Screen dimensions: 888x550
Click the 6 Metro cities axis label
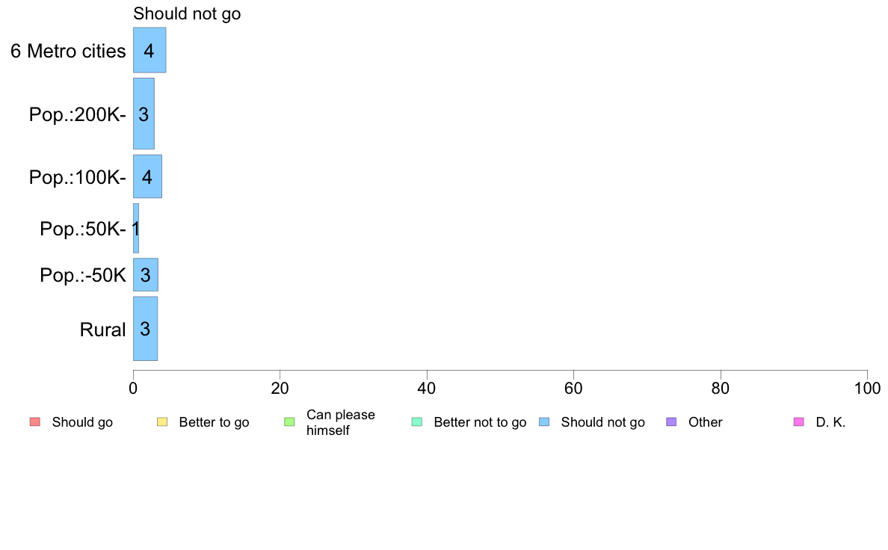(x=68, y=51)
